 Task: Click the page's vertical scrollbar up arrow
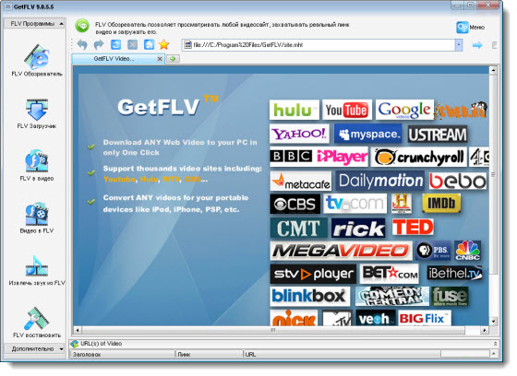(x=493, y=70)
